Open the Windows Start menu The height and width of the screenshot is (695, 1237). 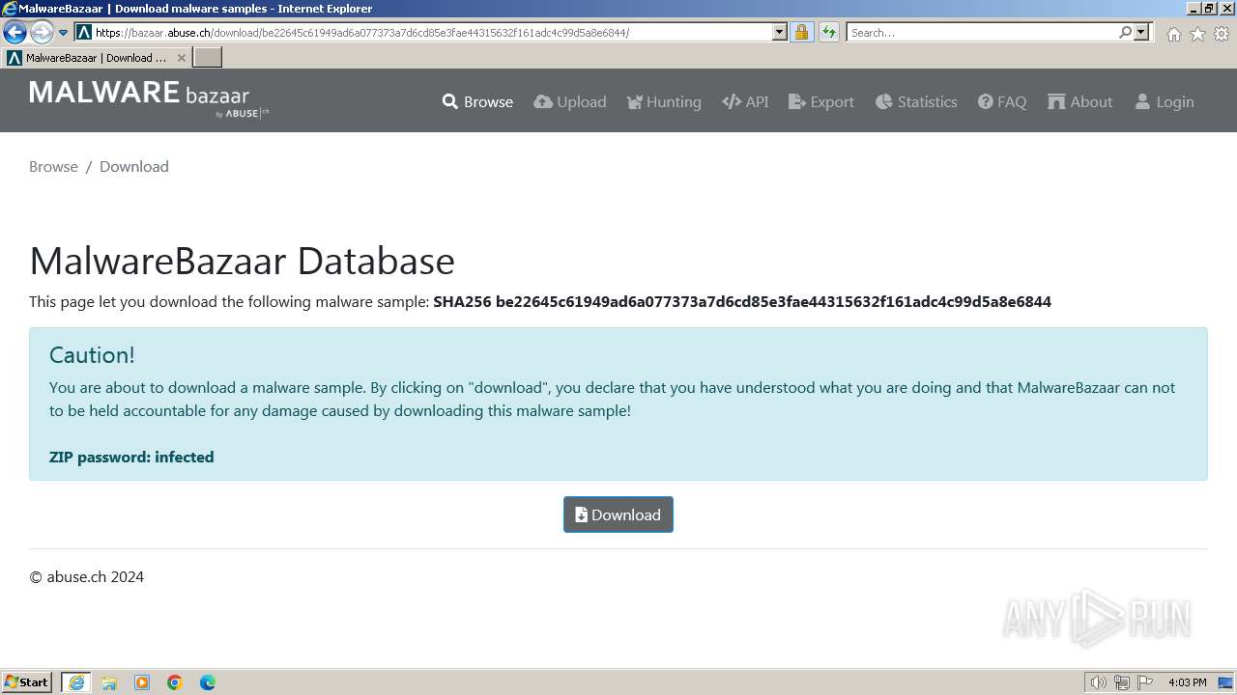[x=27, y=682]
